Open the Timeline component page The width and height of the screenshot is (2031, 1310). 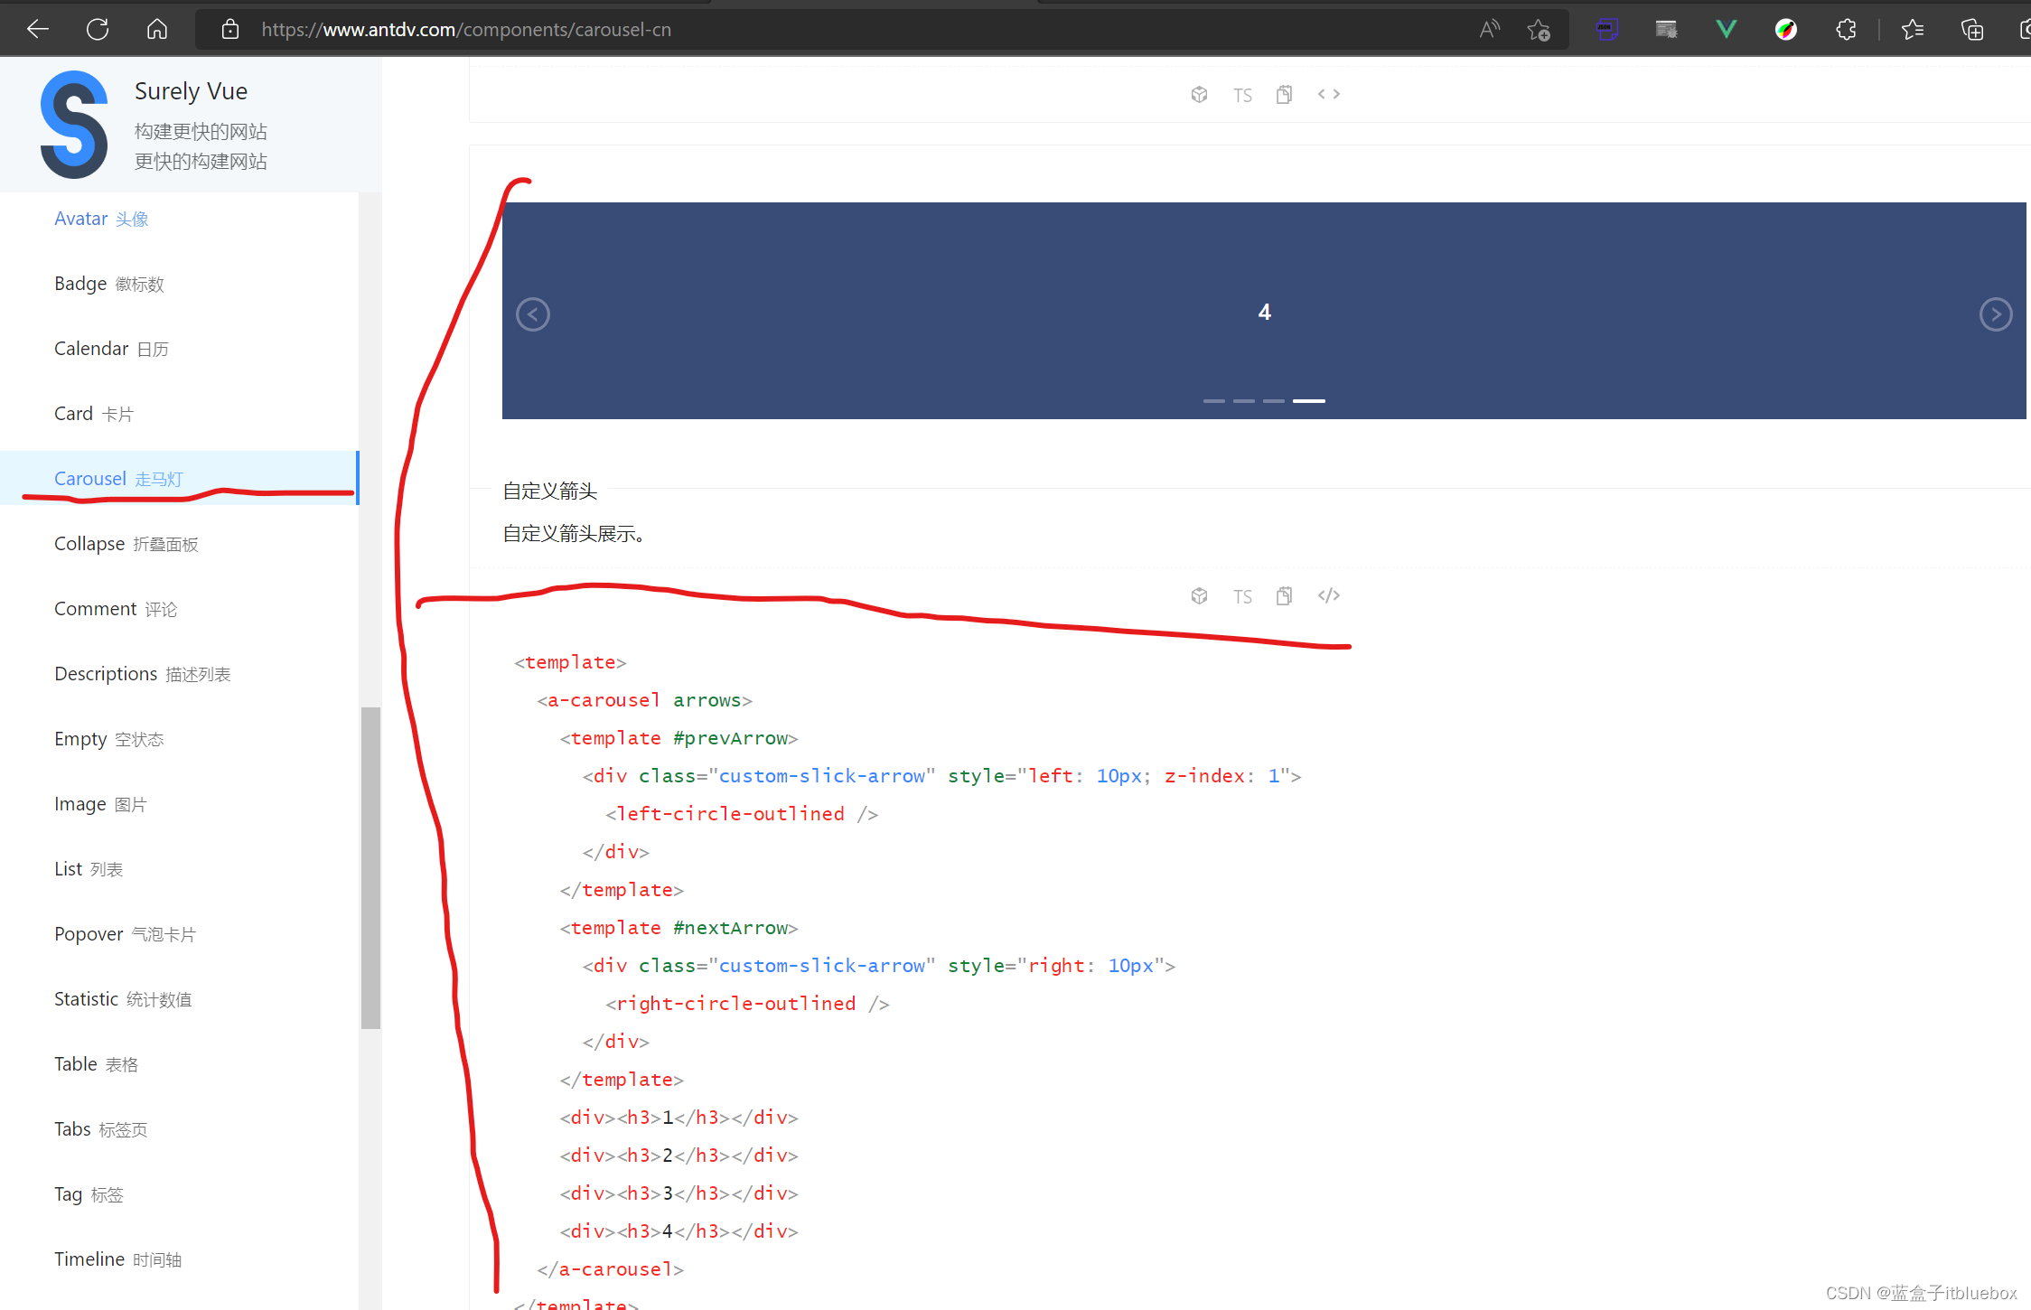click(118, 1259)
